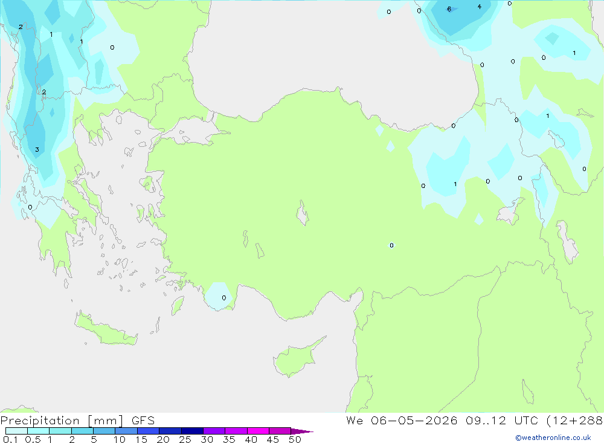Click the '30' legend scale label

(x=207, y=439)
